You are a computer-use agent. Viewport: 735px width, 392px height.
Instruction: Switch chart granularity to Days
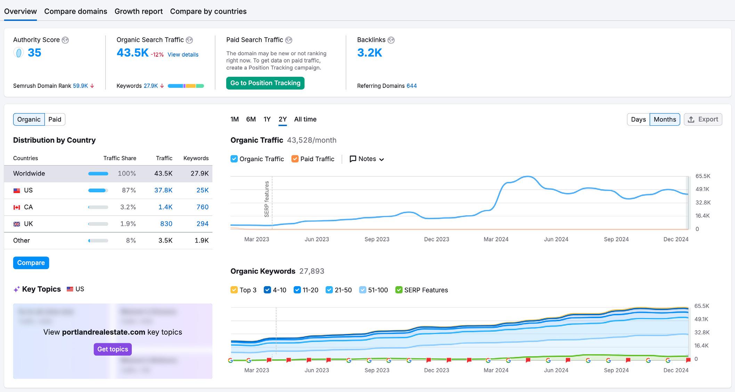tap(638, 119)
